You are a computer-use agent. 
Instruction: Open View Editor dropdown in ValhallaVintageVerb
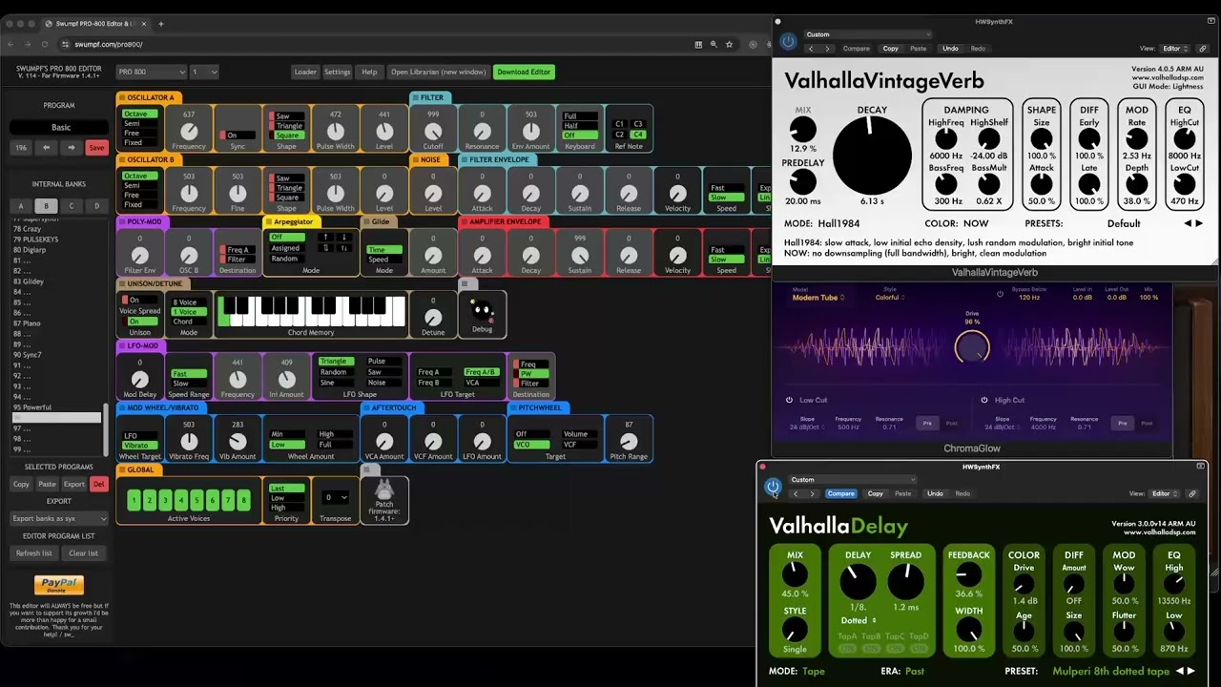click(x=1175, y=49)
